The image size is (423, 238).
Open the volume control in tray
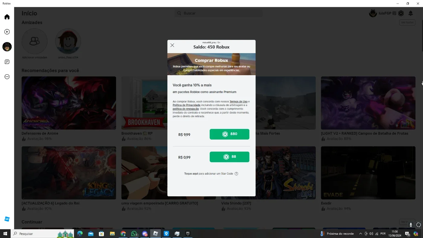pyautogui.click(x=371, y=234)
